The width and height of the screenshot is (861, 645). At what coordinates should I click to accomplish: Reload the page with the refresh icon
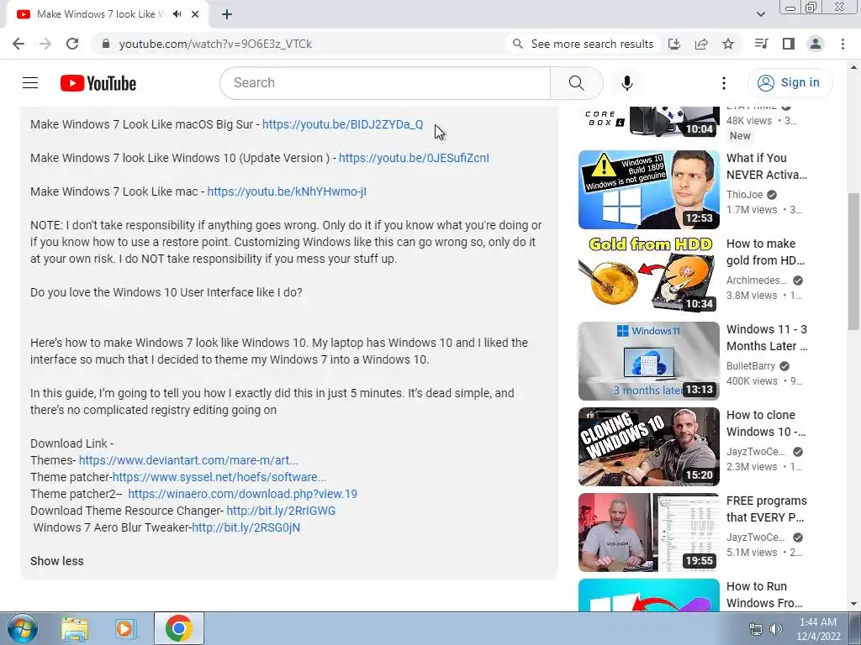(72, 44)
